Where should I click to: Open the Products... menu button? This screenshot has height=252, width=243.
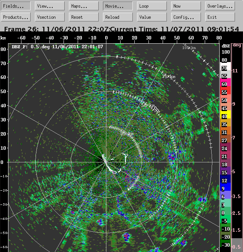point(16,17)
